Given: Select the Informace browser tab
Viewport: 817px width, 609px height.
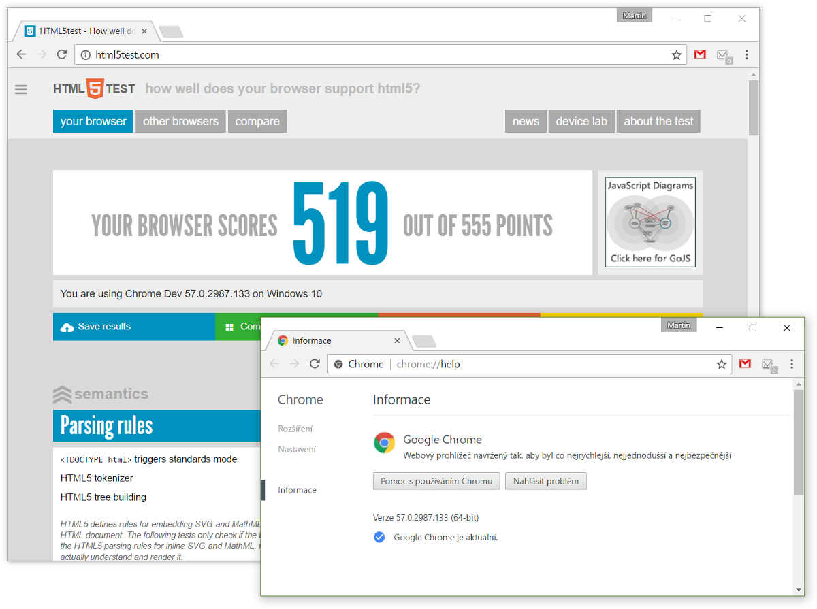Looking at the screenshot, I should (339, 340).
